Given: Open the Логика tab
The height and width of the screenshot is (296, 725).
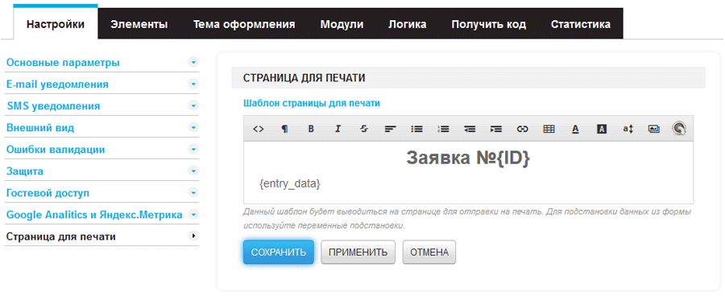Looking at the screenshot, I should tap(408, 24).
